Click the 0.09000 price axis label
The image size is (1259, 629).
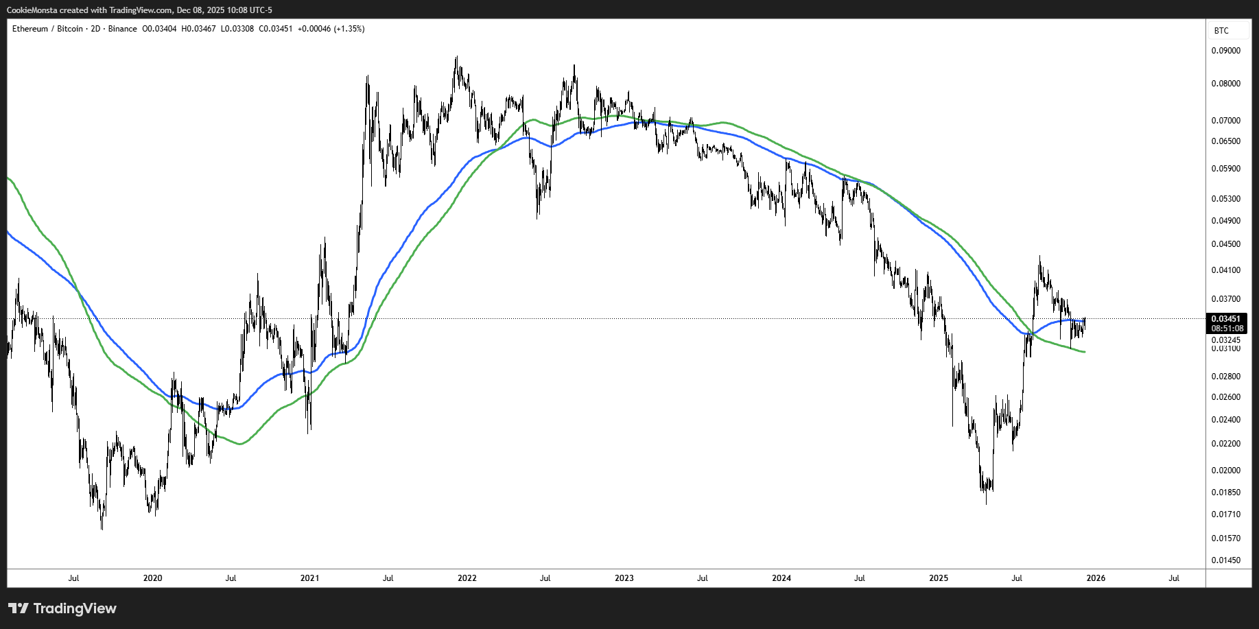point(1225,51)
